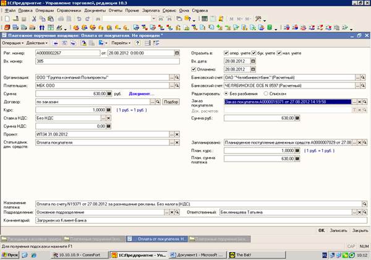Clear the 'Проект' field with X icon
Viewport: 371px width, 260px height.
176,133
